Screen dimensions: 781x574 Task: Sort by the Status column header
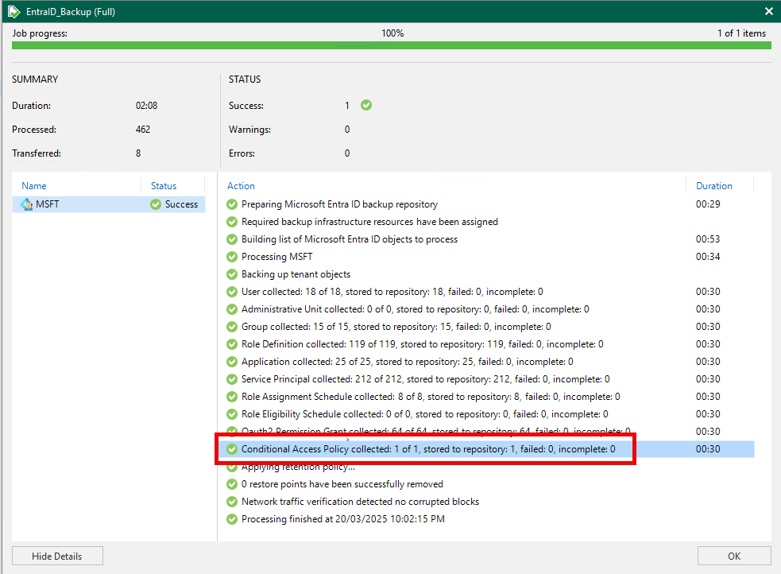pos(164,186)
